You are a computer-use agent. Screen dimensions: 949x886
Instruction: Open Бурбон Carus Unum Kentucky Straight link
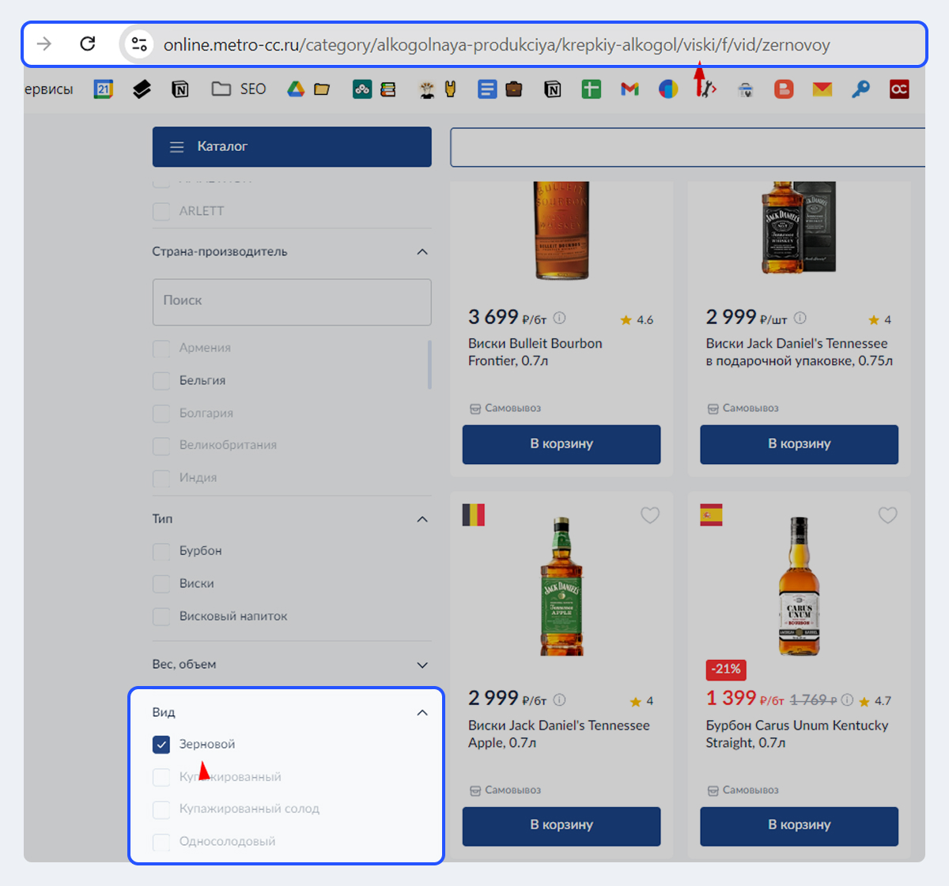[797, 734]
